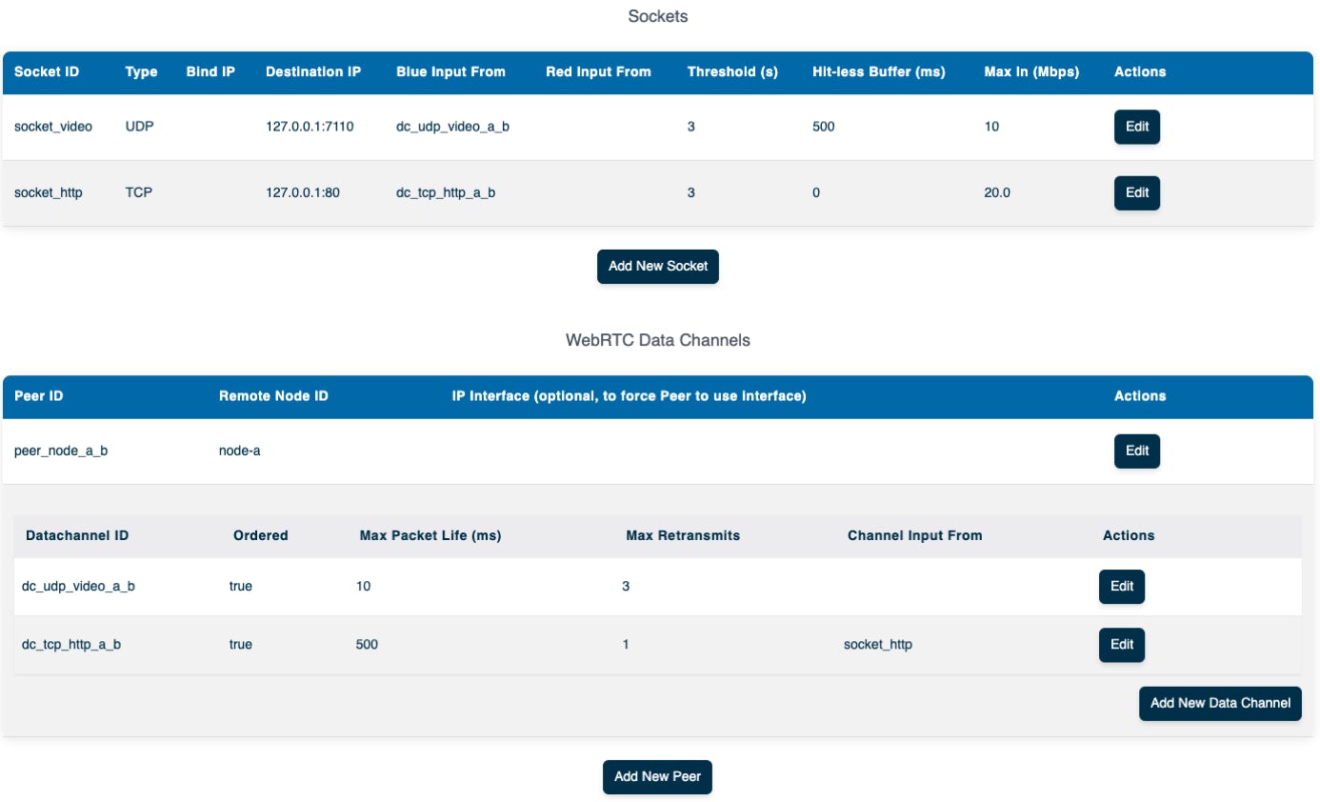Click Add New Socket button
Viewport: 1320px width, 802px height.
click(x=658, y=267)
